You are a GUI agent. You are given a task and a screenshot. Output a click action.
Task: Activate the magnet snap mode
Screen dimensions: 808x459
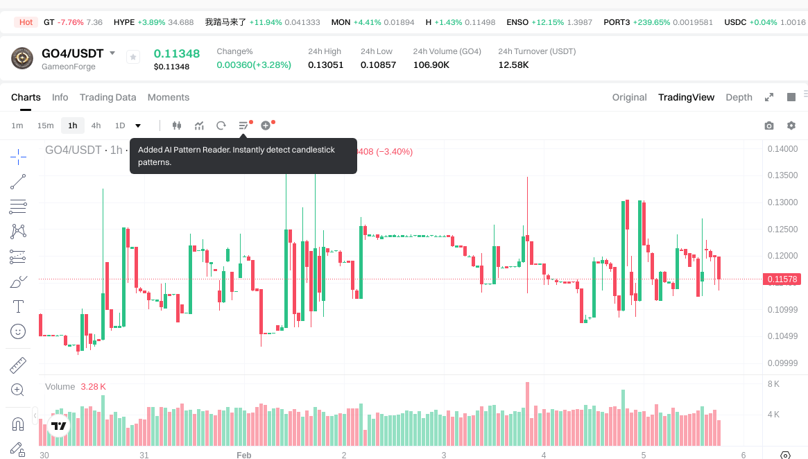[18, 424]
